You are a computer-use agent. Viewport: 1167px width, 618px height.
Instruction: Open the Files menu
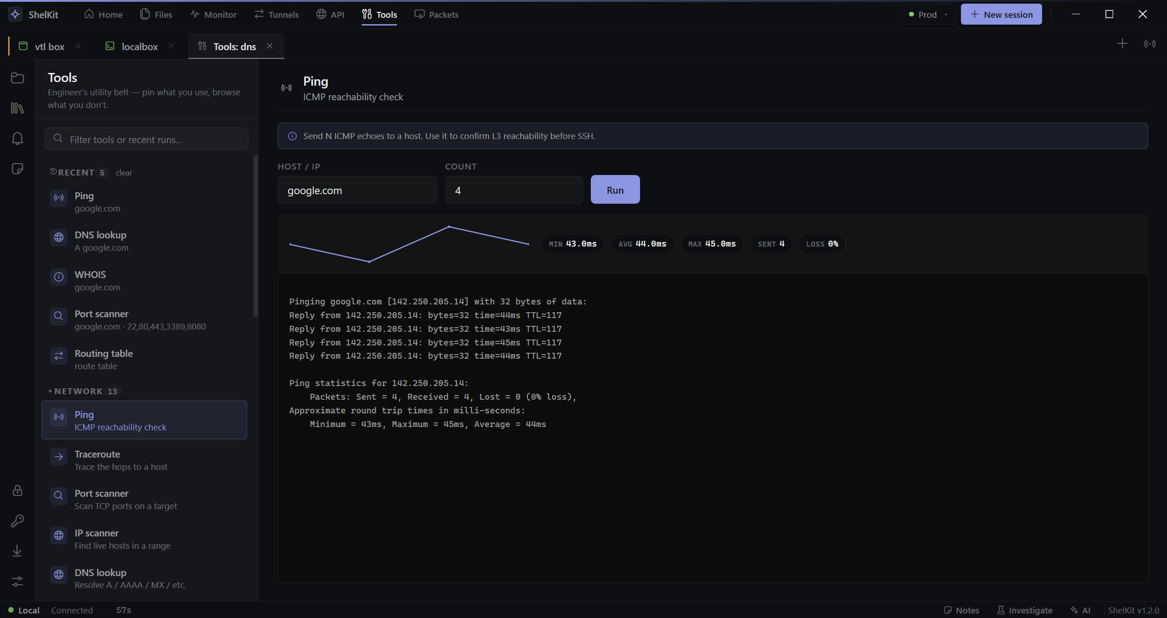point(156,15)
